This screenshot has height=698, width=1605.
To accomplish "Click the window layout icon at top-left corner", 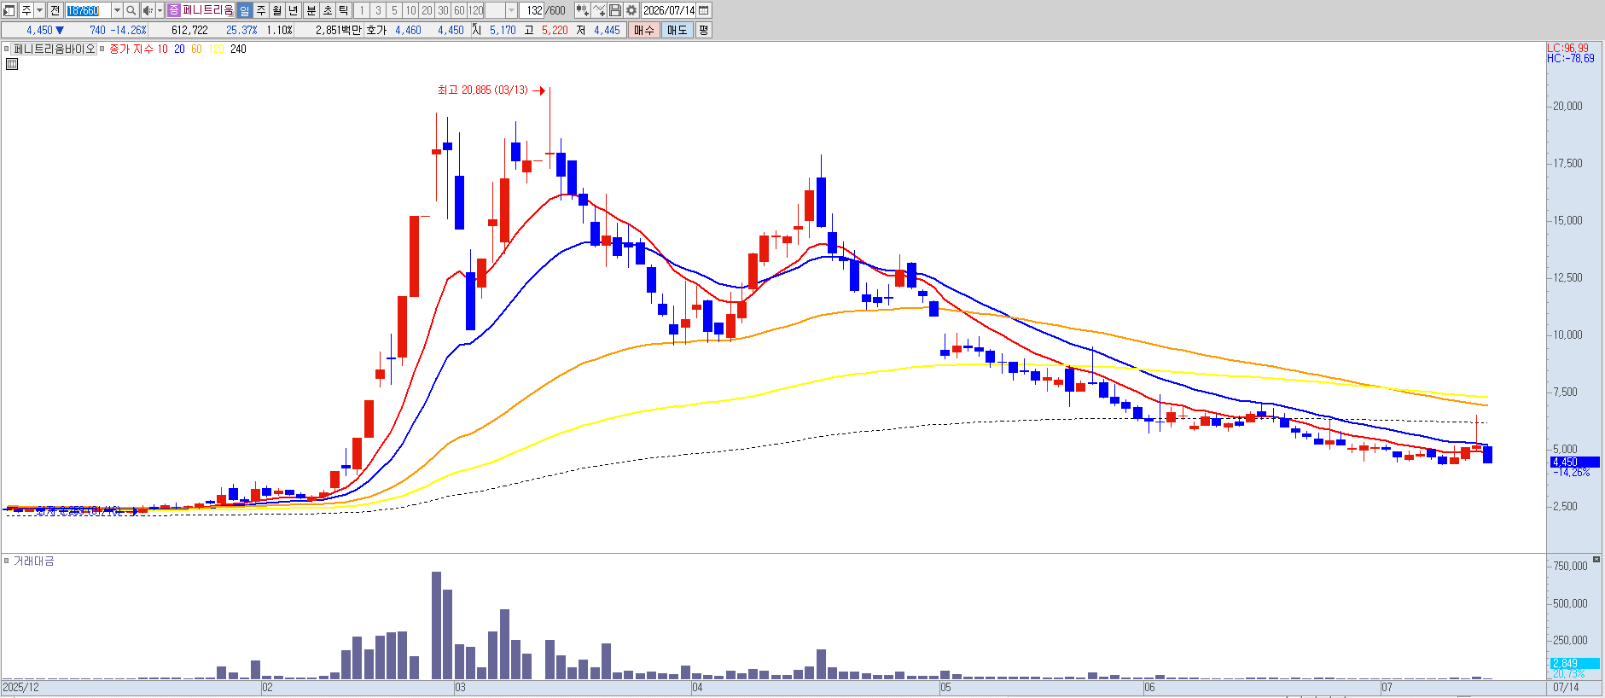I will pos(9,10).
